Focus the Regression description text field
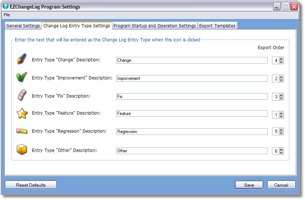305x200 pixels. coord(192,132)
